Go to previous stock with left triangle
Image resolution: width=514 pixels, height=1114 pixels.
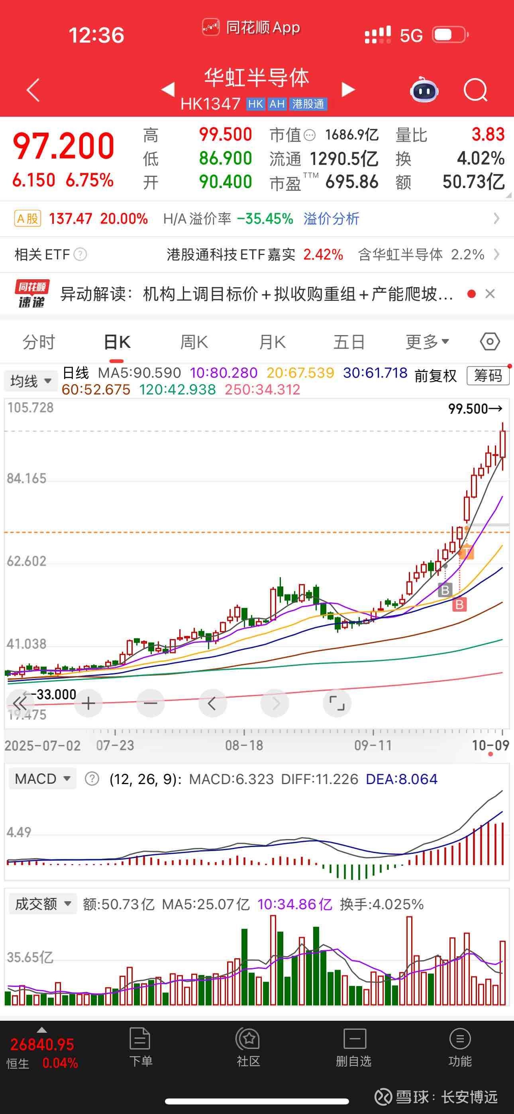click(x=168, y=89)
